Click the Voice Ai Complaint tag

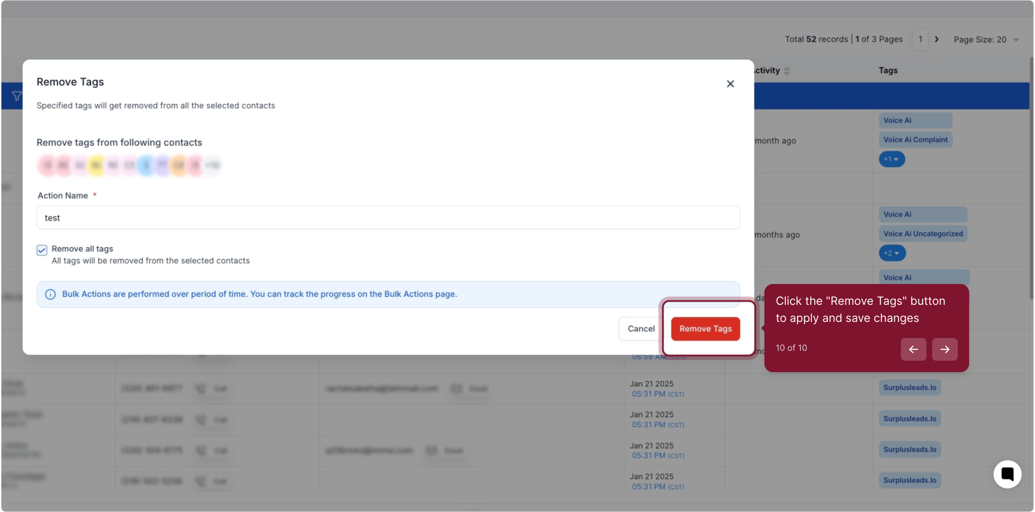pyautogui.click(x=915, y=140)
